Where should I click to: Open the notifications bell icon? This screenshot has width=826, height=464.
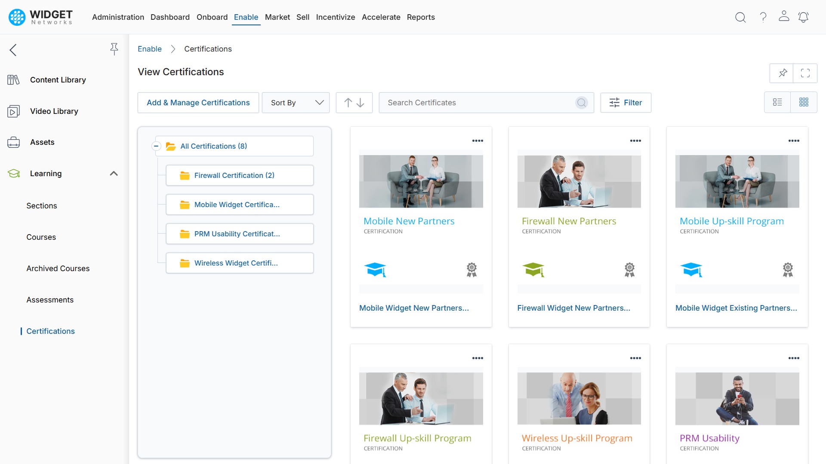(804, 17)
